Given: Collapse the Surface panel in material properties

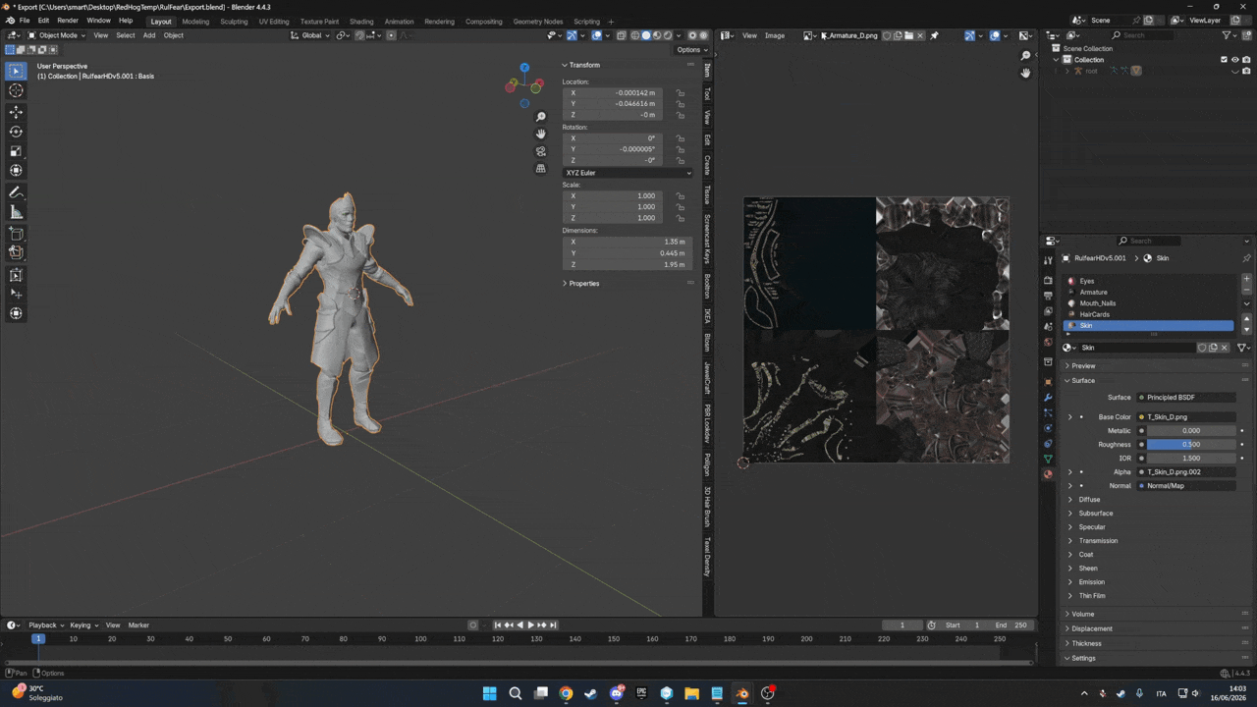Looking at the screenshot, I should (x=1082, y=381).
